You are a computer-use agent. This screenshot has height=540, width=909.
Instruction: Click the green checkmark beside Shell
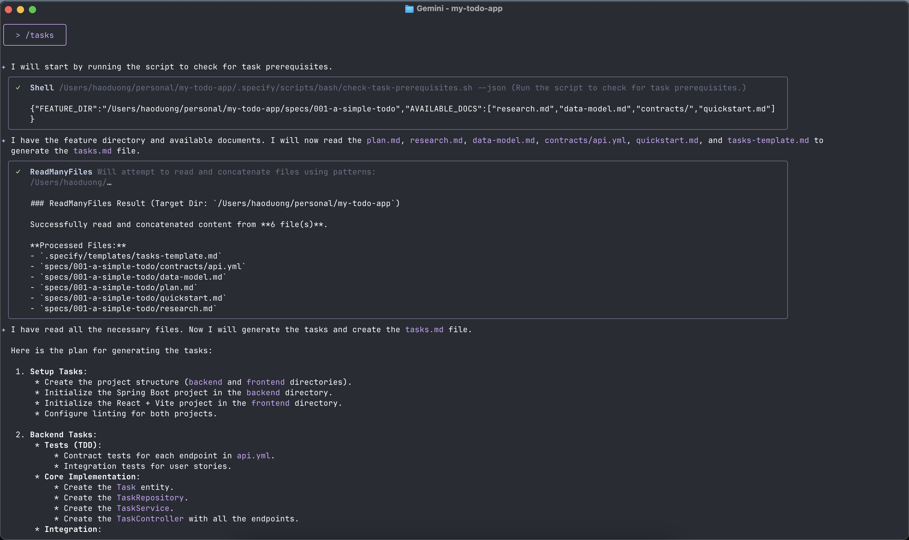pos(18,88)
